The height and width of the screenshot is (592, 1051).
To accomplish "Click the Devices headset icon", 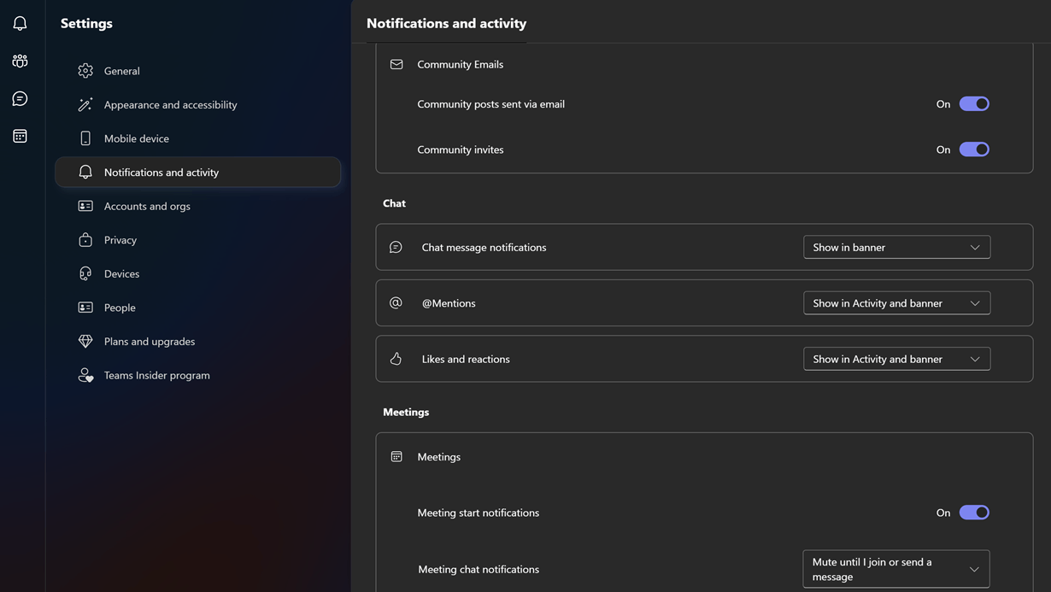I will point(85,273).
